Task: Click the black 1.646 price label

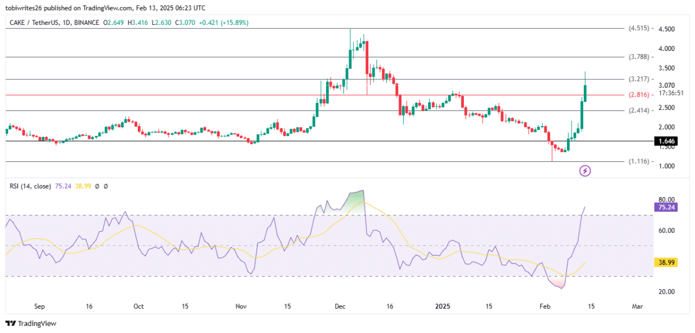Action: (x=665, y=141)
